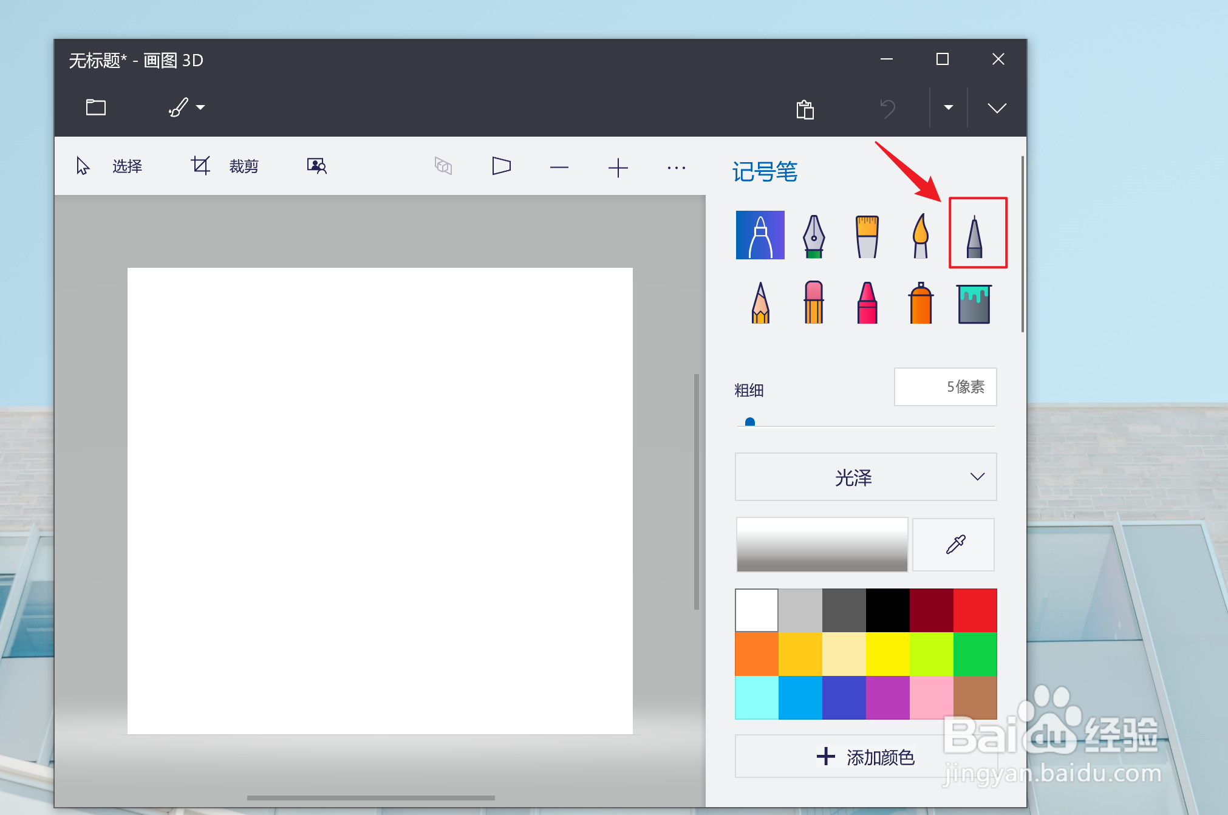Click the Paste icon in the title bar
The width and height of the screenshot is (1228, 815).
[805, 108]
